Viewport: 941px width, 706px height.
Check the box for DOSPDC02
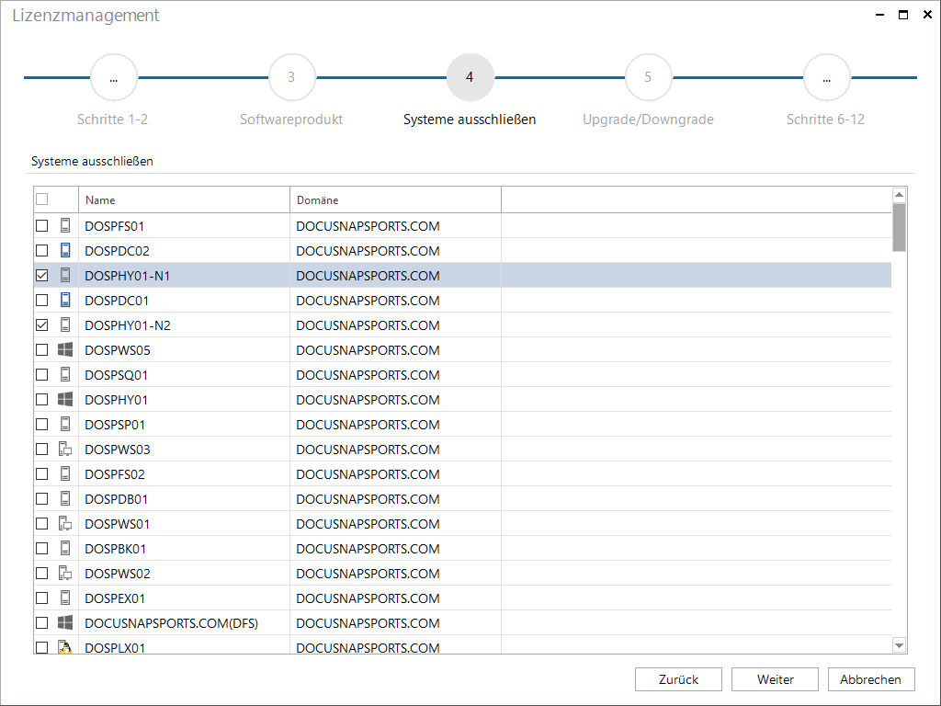coord(42,250)
